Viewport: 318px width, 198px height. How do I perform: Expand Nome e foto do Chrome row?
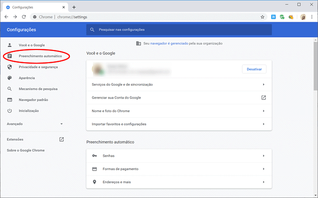179,111
